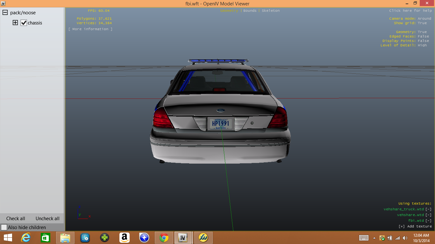Open '[ More information ]' stats link
435x244 pixels.
click(90, 29)
